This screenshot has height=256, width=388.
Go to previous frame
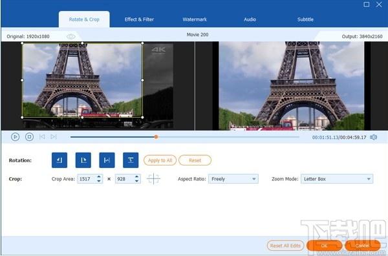[42, 137]
